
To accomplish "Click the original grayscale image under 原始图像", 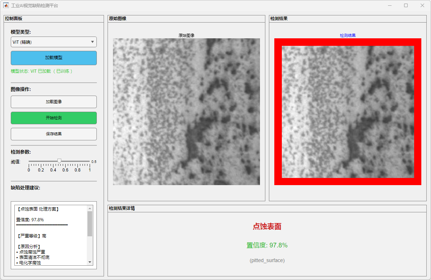I will pos(186,112).
